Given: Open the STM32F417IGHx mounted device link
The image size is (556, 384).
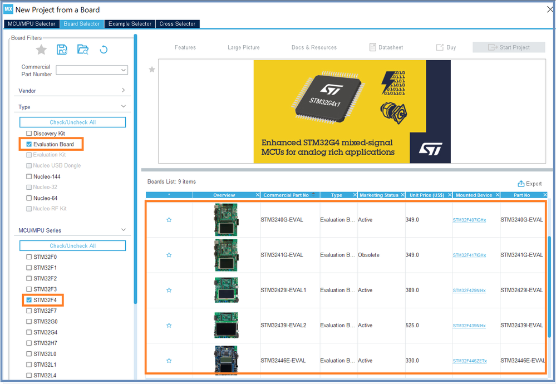Looking at the screenshot, I should 469,255.
